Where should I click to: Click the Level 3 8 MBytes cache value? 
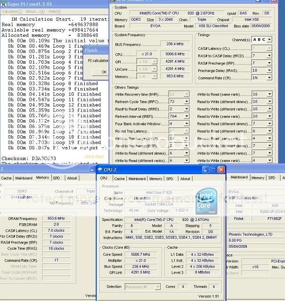203,272
